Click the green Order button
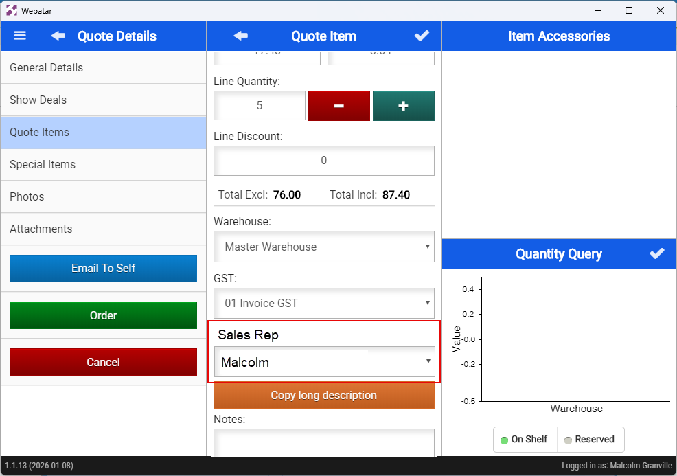 (103, 315)
